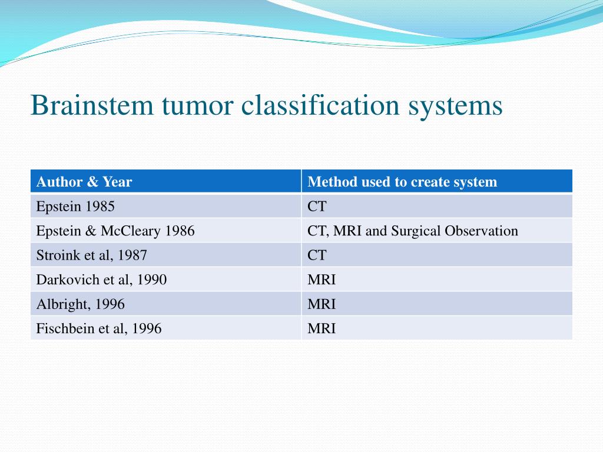This screenshot has height=452, width=603.
Task: Select the slide title 'Brainstem tumor classification systems'
Action: (267, 105)
